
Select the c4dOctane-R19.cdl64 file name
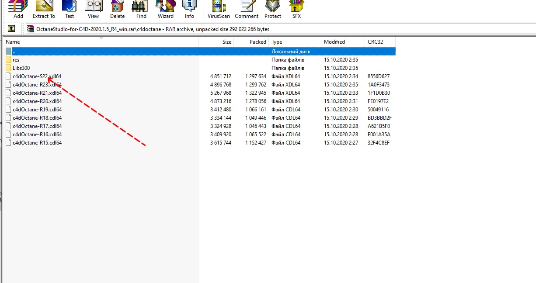tap(37, 110)
